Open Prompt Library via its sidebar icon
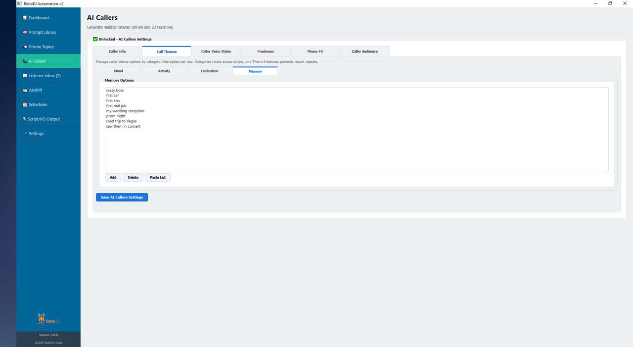The width and height of the screenshot is (633, 347). point(25,32)
